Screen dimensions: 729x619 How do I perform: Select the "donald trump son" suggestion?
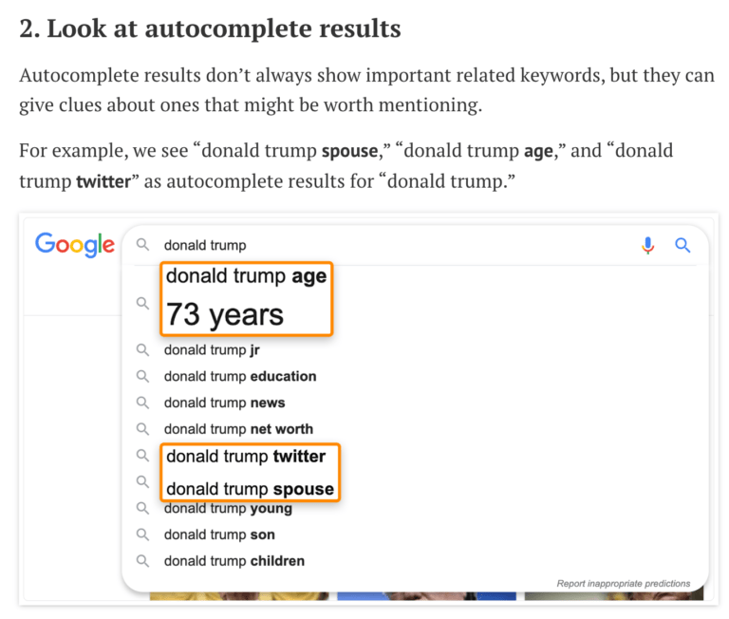point(219,535)
